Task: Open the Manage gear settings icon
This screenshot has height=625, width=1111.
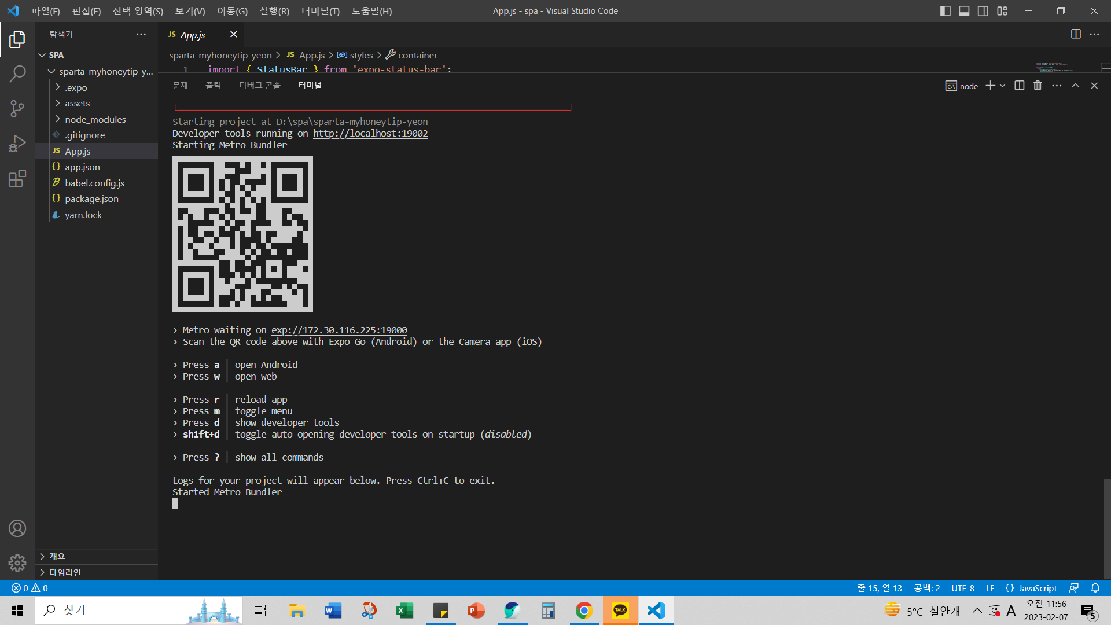Action: pos(17,563)
